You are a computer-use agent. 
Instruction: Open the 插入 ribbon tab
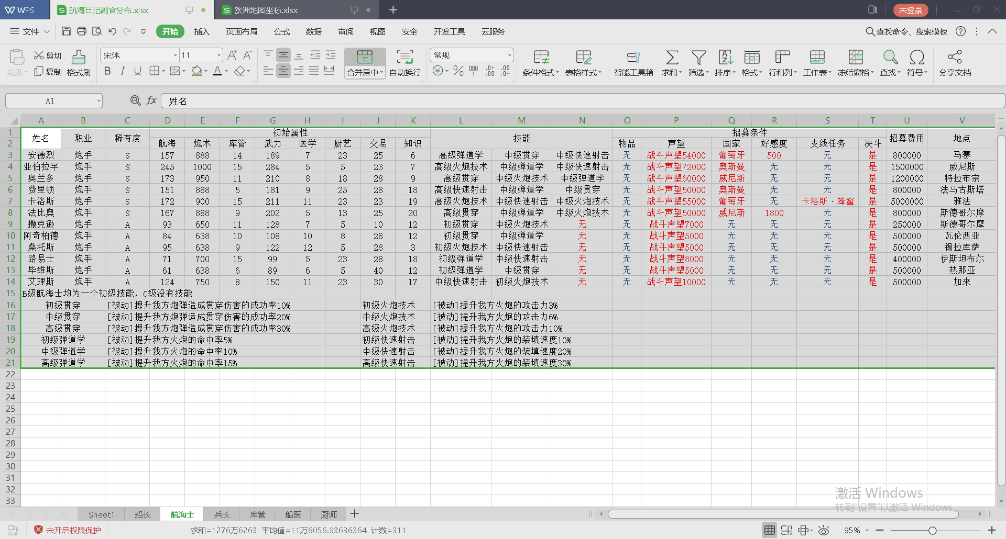point(202,31)
